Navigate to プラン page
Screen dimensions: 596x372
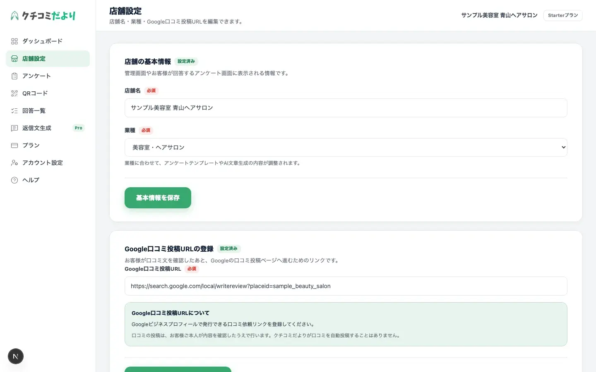[x=48, y=145]
